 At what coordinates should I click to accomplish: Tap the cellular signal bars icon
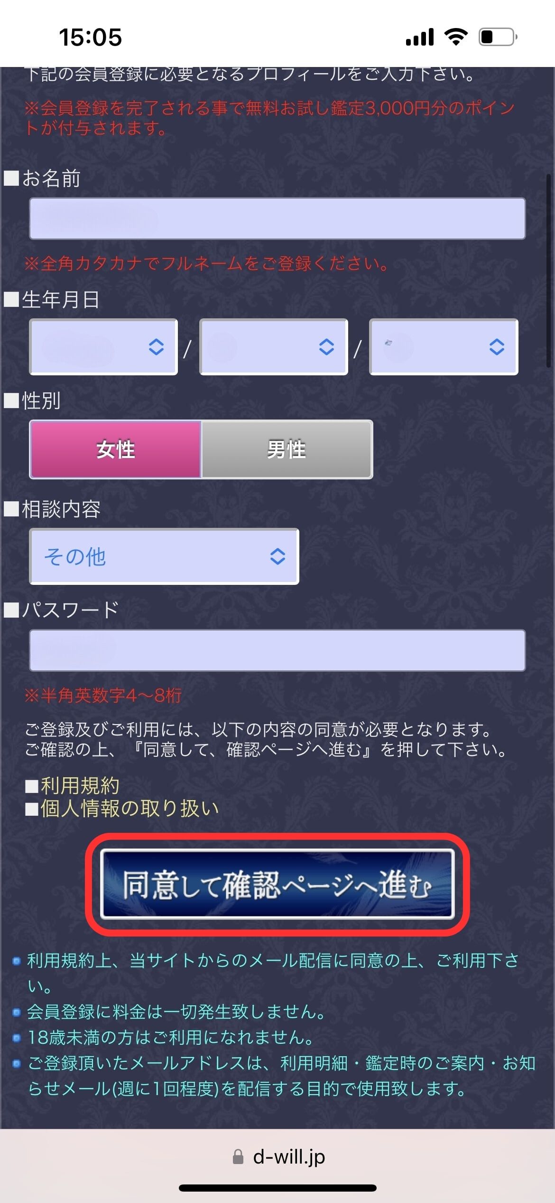[x=420, y=37]
